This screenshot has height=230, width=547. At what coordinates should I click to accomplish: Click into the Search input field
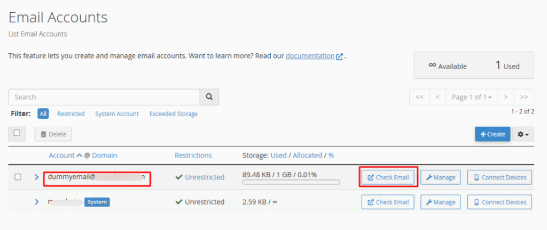tap(104, 97)
